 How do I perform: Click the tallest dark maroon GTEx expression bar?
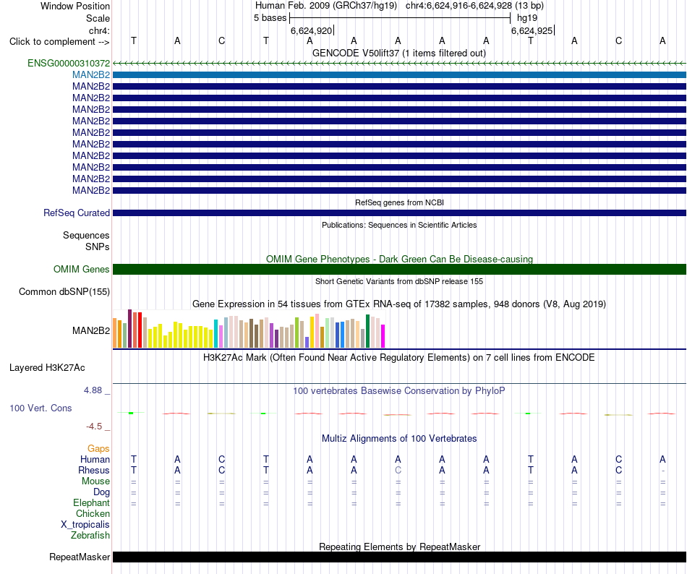pyautogui.click(x=129, y=328)
